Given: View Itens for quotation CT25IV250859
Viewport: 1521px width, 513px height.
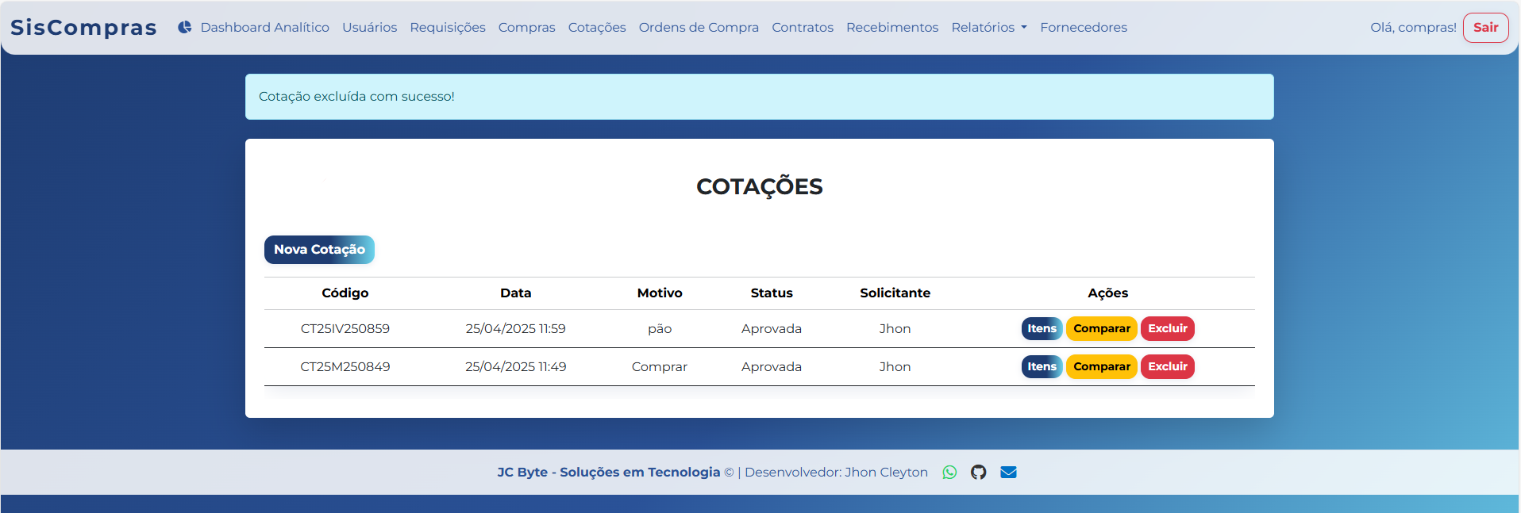Looking at the screenshot, I should [x=1041, y=328].
